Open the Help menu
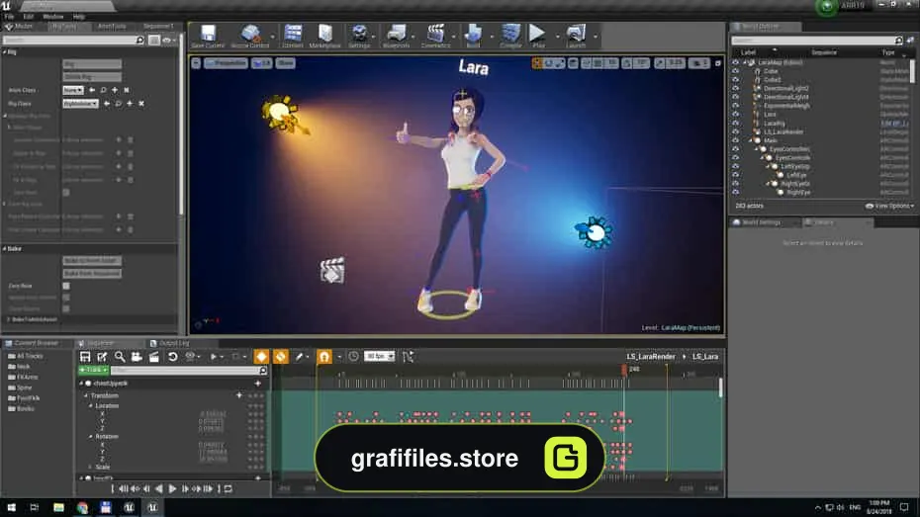920x517 pixels. pyautogui.click(x=78, y=17)
